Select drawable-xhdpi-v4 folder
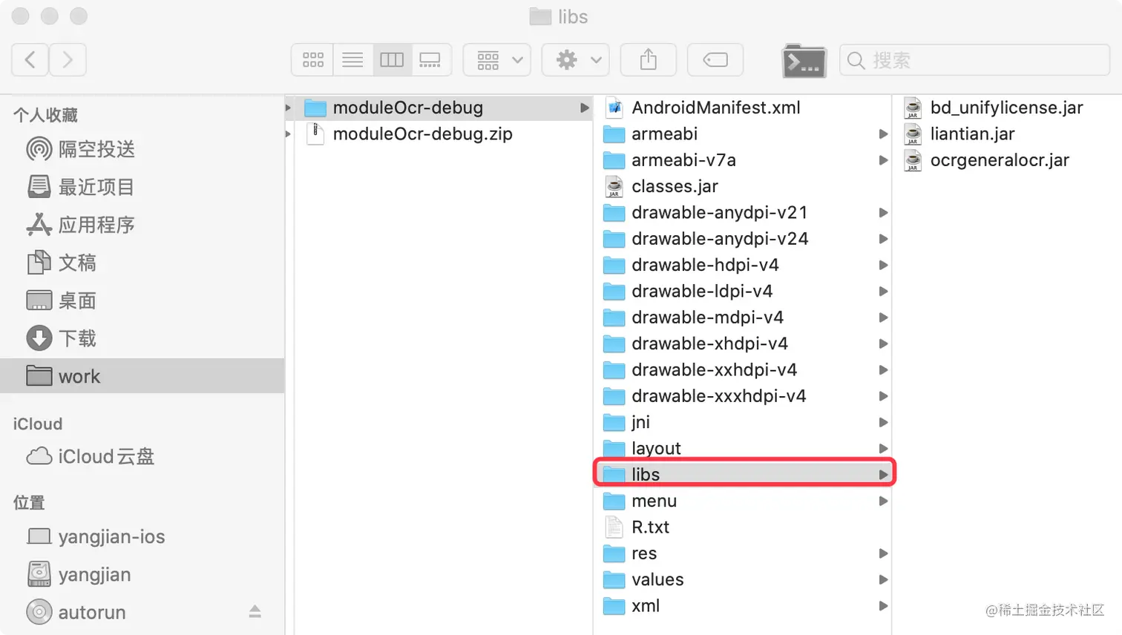This screenshot has height=635, width=1122. [742, 343]
